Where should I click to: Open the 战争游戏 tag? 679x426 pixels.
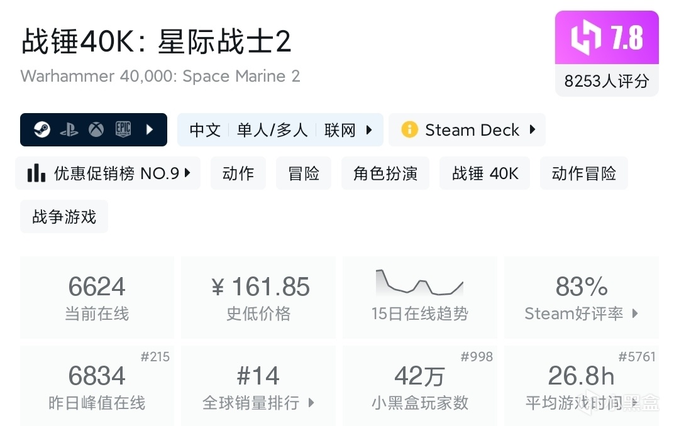click(x=64, y=217)
